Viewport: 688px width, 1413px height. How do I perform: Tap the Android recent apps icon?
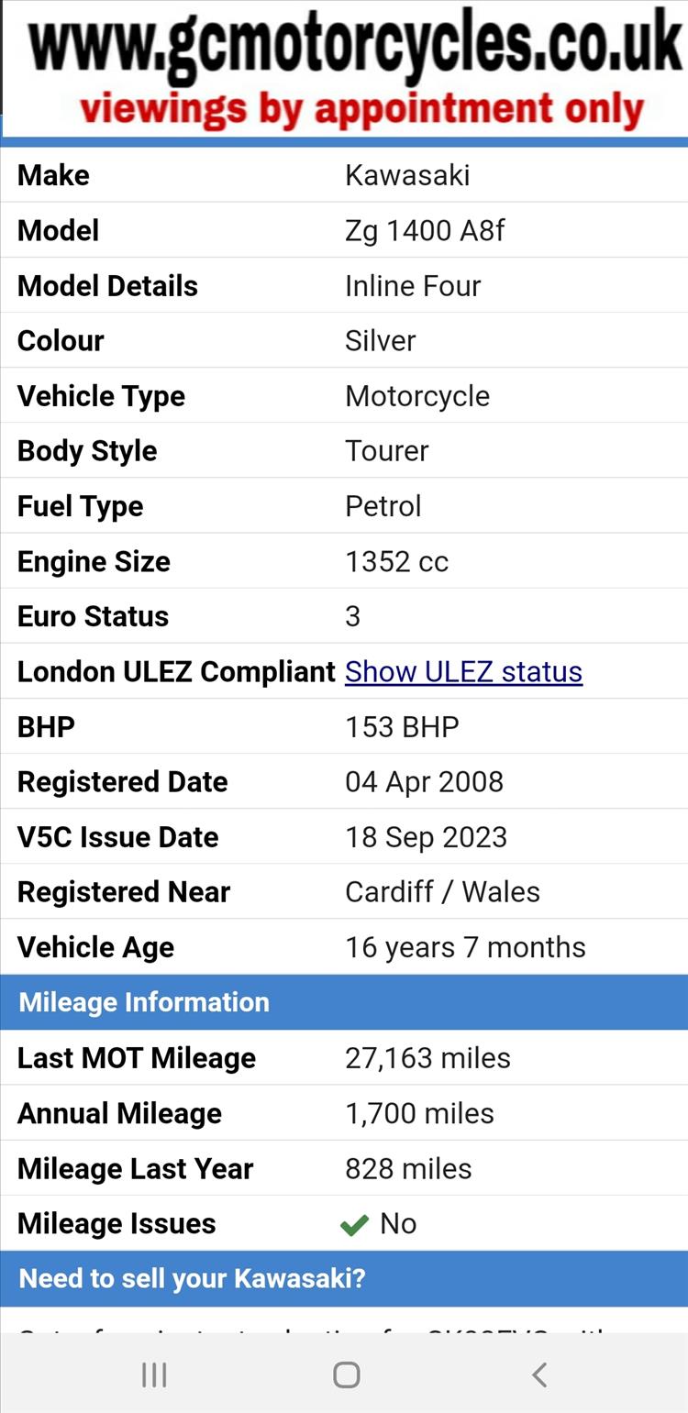click(154, 1374)
